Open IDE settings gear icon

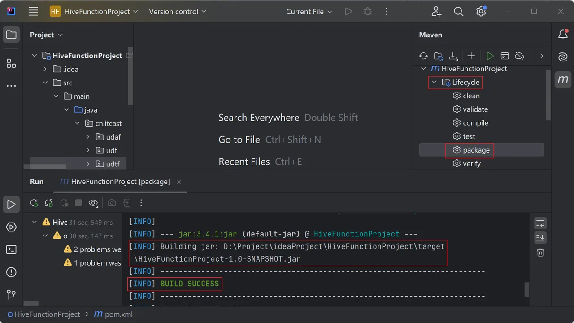481,12
